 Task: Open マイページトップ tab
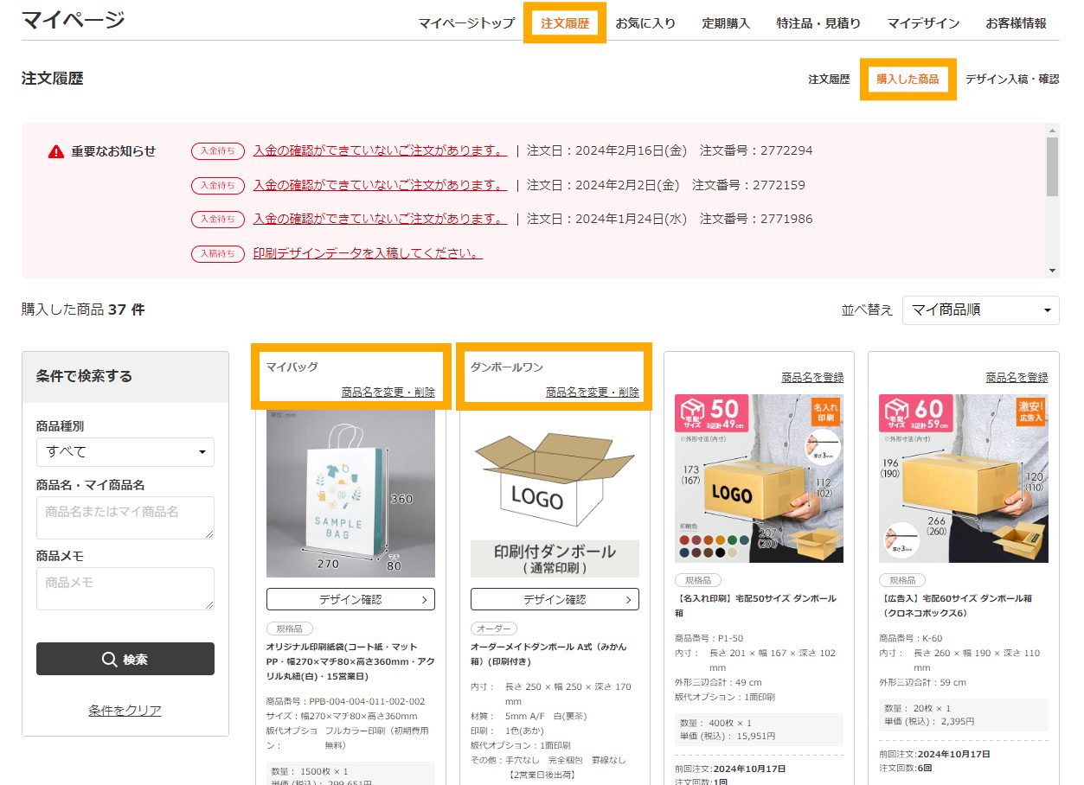(x=466, y=23)
